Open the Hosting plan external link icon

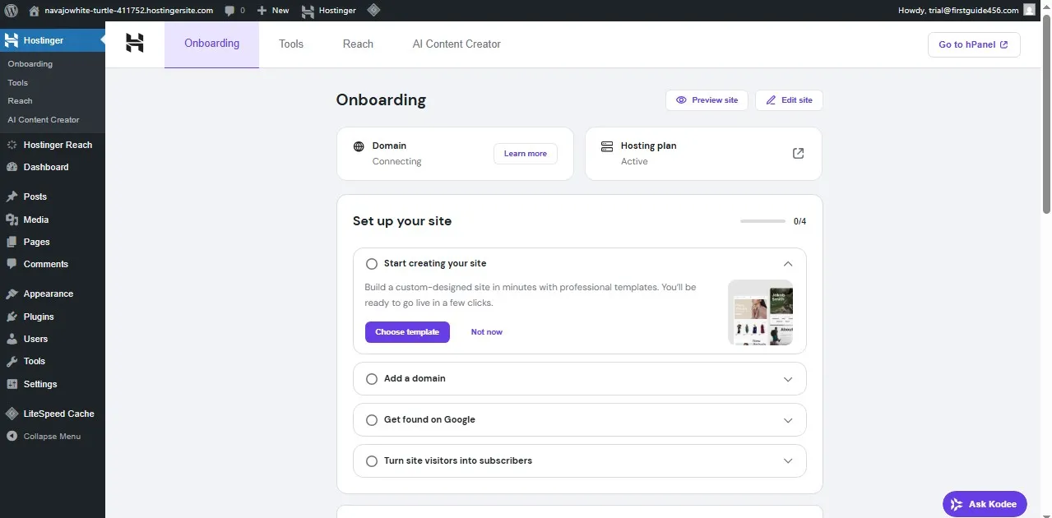[797, 153]
